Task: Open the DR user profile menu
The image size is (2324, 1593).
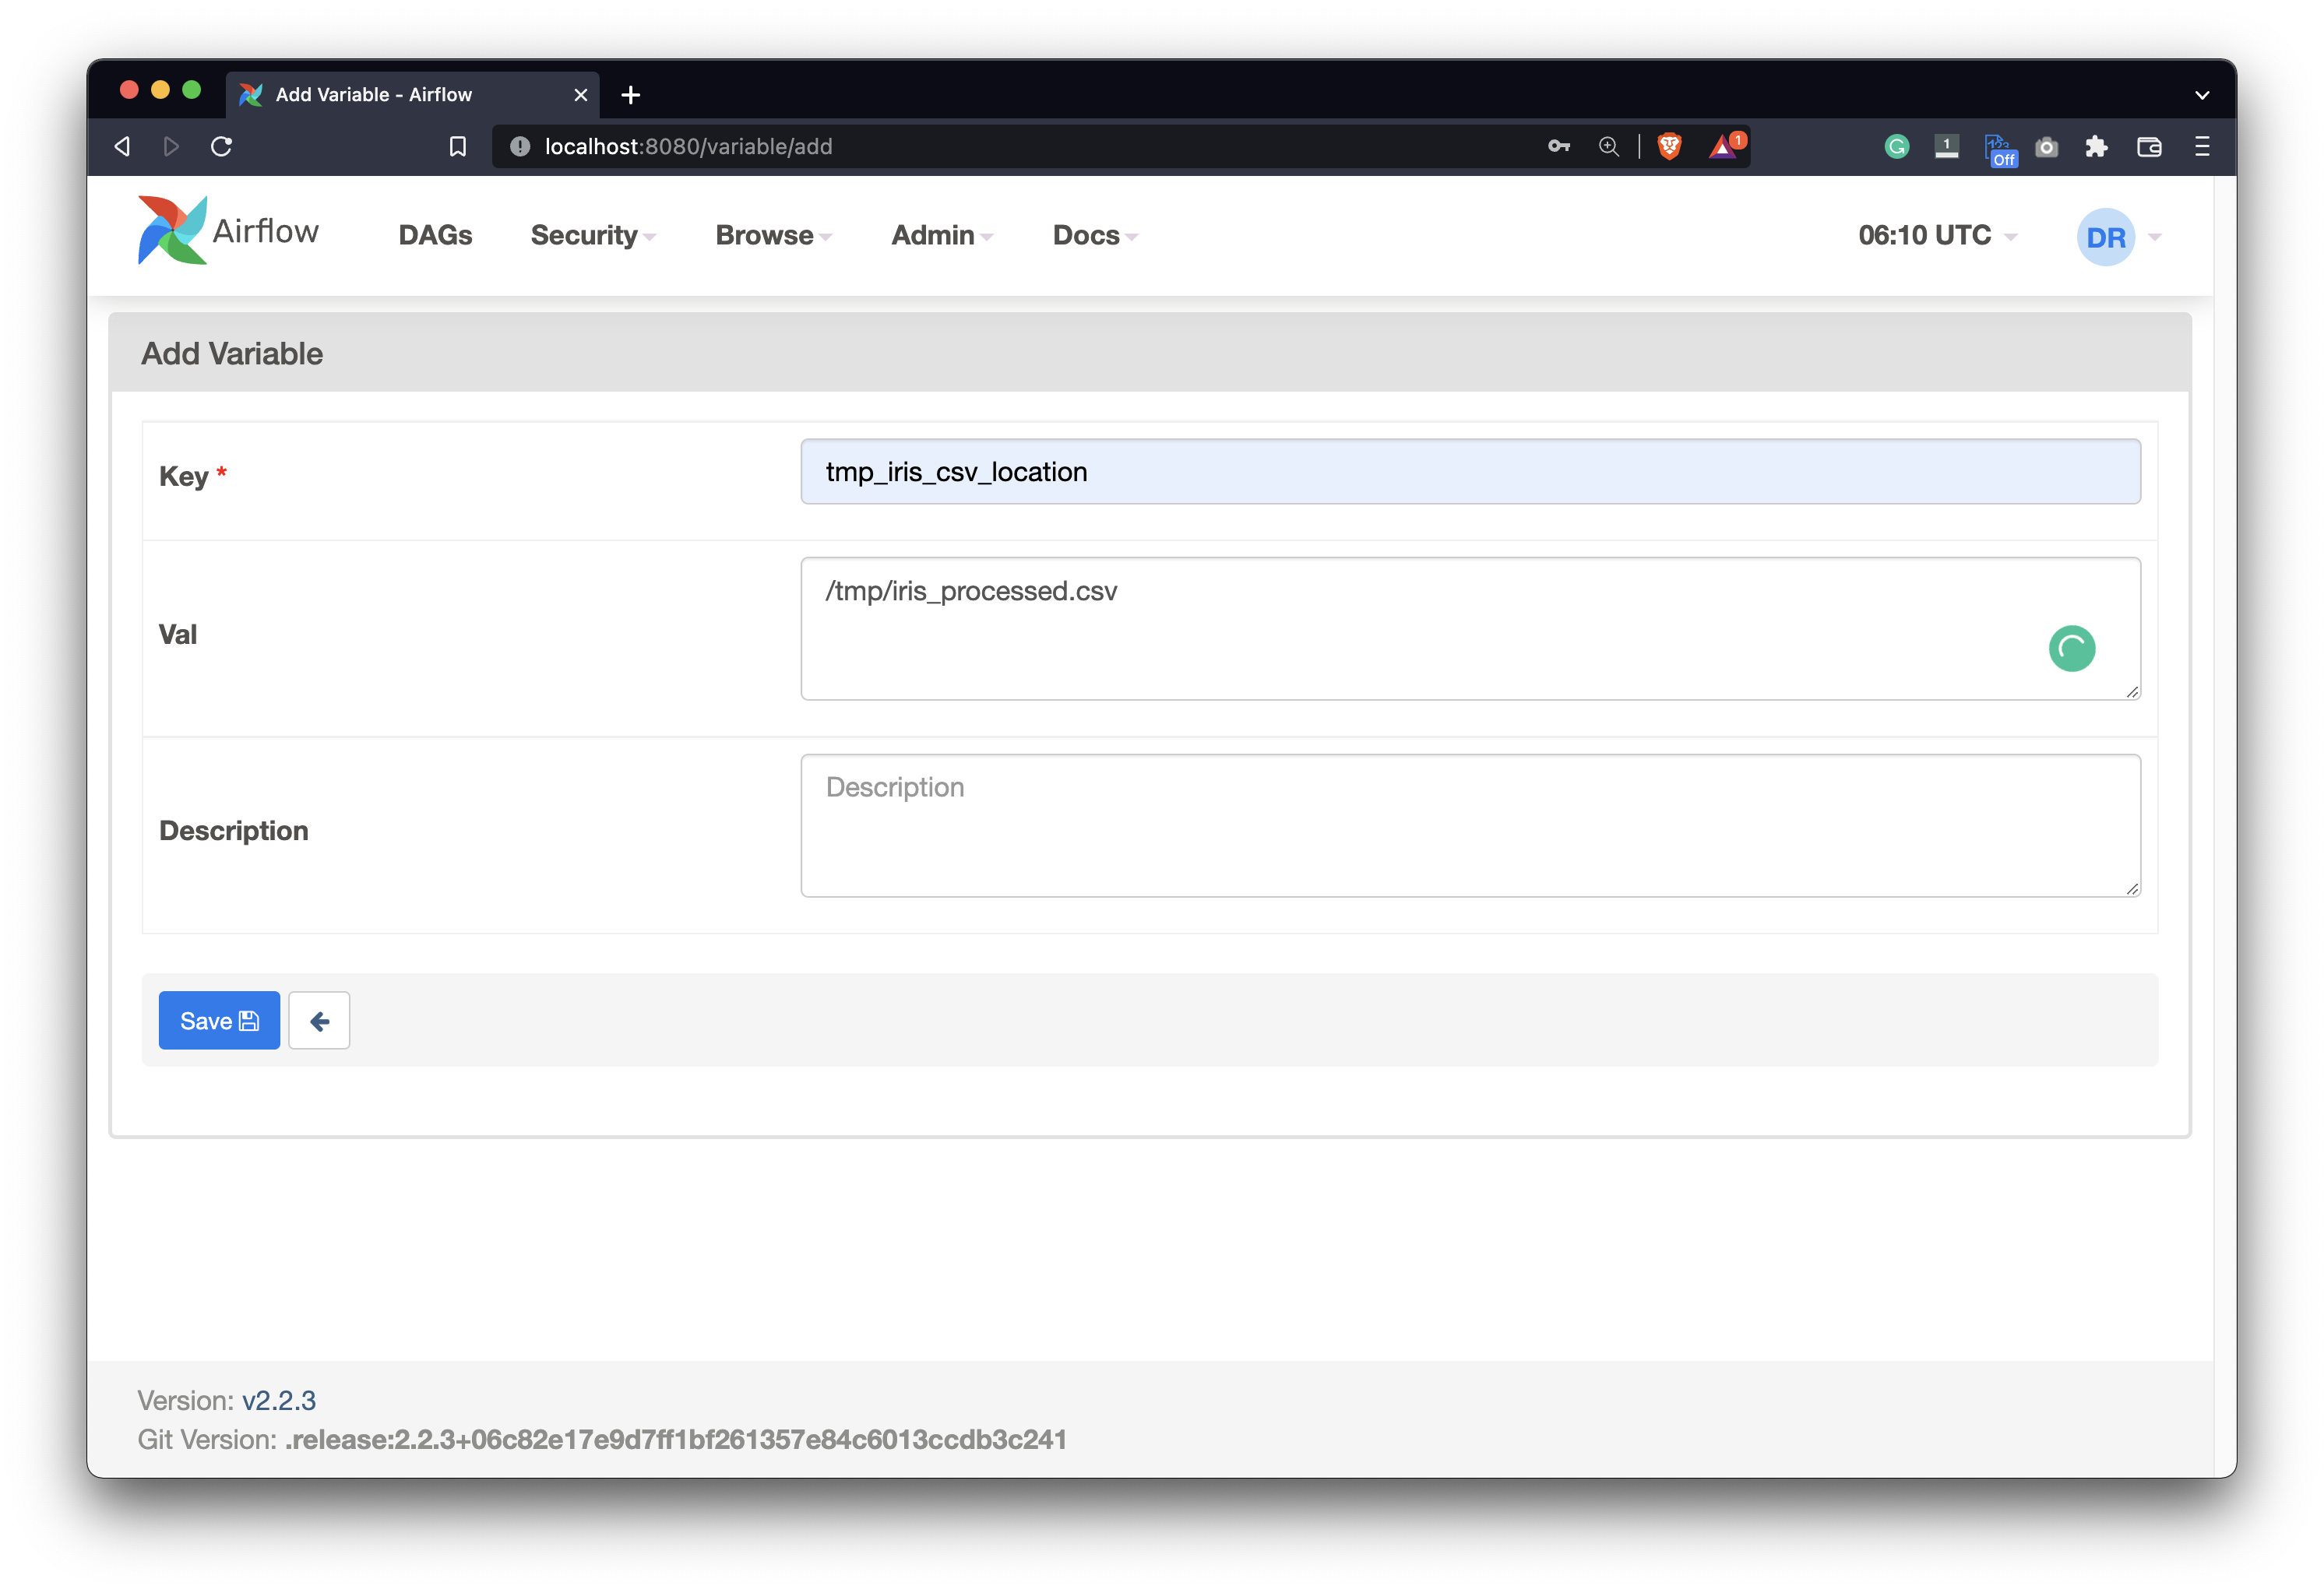Action: (2107, 236)
